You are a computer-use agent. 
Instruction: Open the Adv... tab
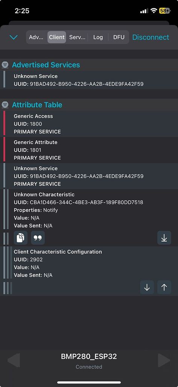tap(37, 37)
